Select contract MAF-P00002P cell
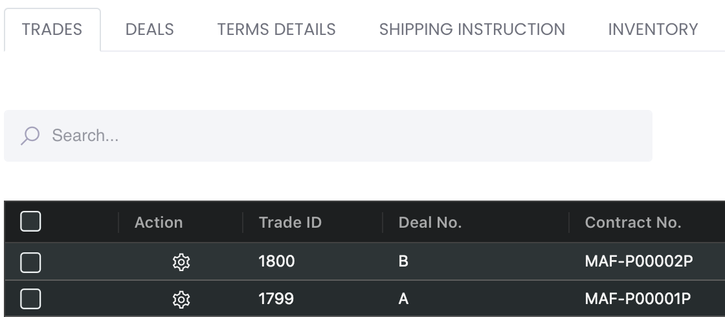The width and height of the screenshot is (725, 317). click(x=638, y=261)
